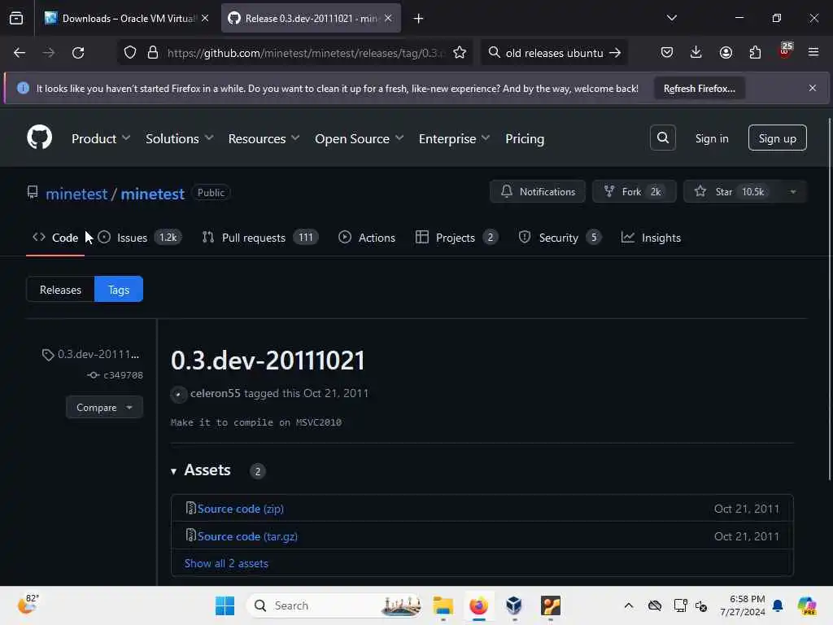The image size is (833, 625).
Task: Open the extensions puzzle icon
Action: [x=755, y=52]
